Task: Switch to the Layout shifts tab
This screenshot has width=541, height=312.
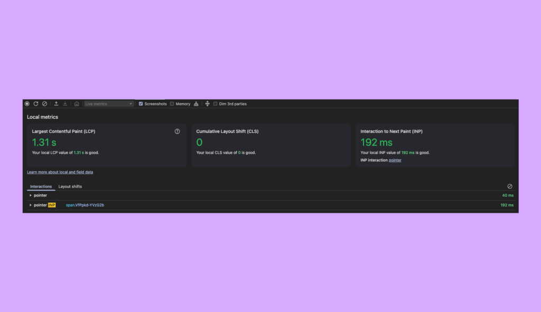Action: click(x=70, y=186)
